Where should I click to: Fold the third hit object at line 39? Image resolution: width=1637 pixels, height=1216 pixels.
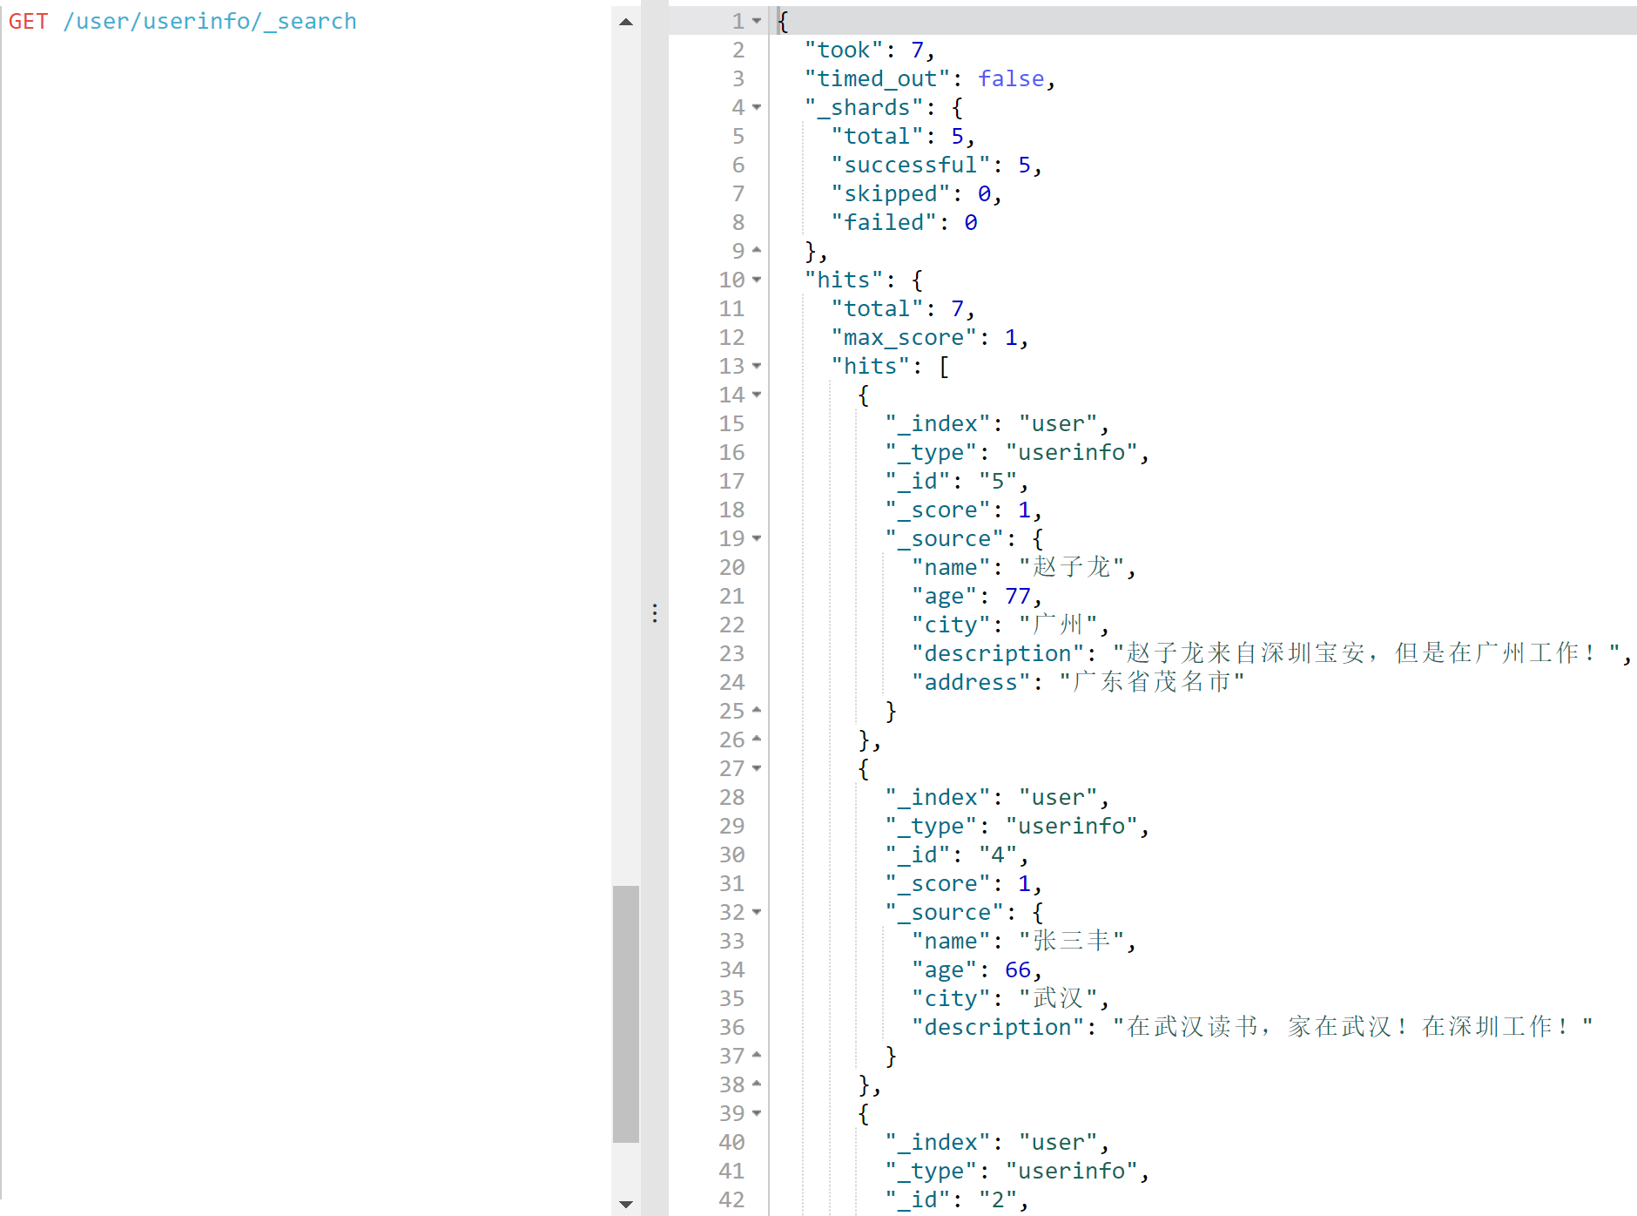tap(757, 1113)
